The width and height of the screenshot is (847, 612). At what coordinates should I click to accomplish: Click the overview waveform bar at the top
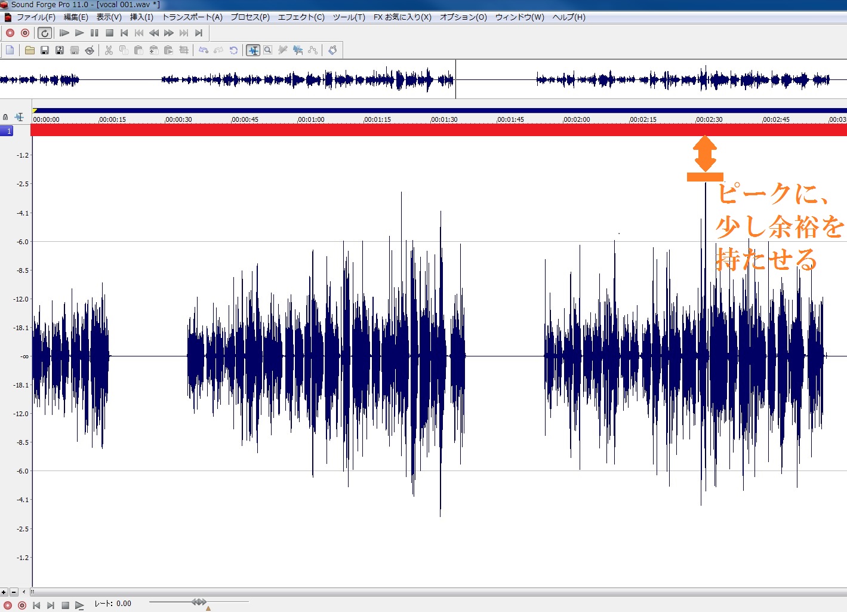(423, 79)
